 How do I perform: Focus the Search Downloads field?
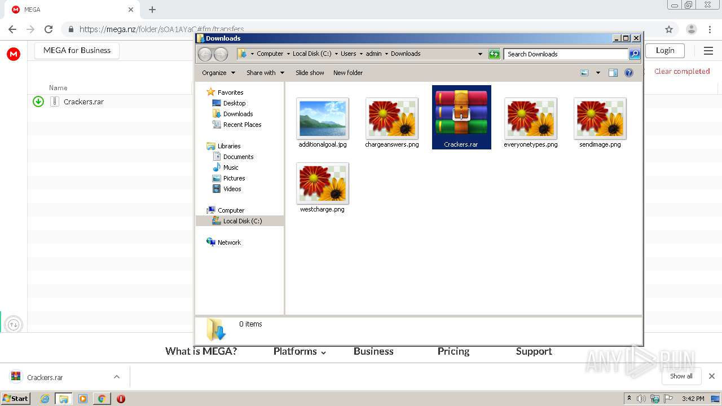[x=566, y=54]
